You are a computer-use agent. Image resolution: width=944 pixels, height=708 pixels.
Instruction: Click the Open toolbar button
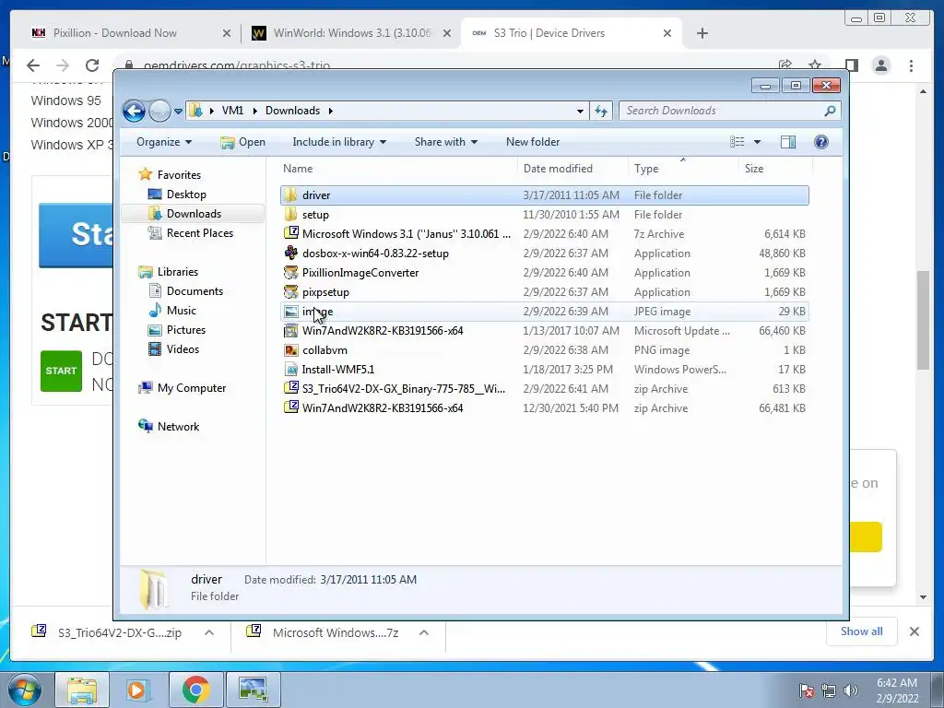242,142
